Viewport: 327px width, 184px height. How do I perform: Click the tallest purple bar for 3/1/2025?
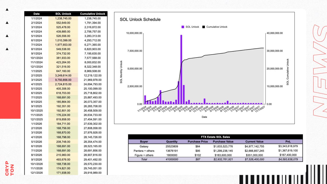(x=181, y=70)
